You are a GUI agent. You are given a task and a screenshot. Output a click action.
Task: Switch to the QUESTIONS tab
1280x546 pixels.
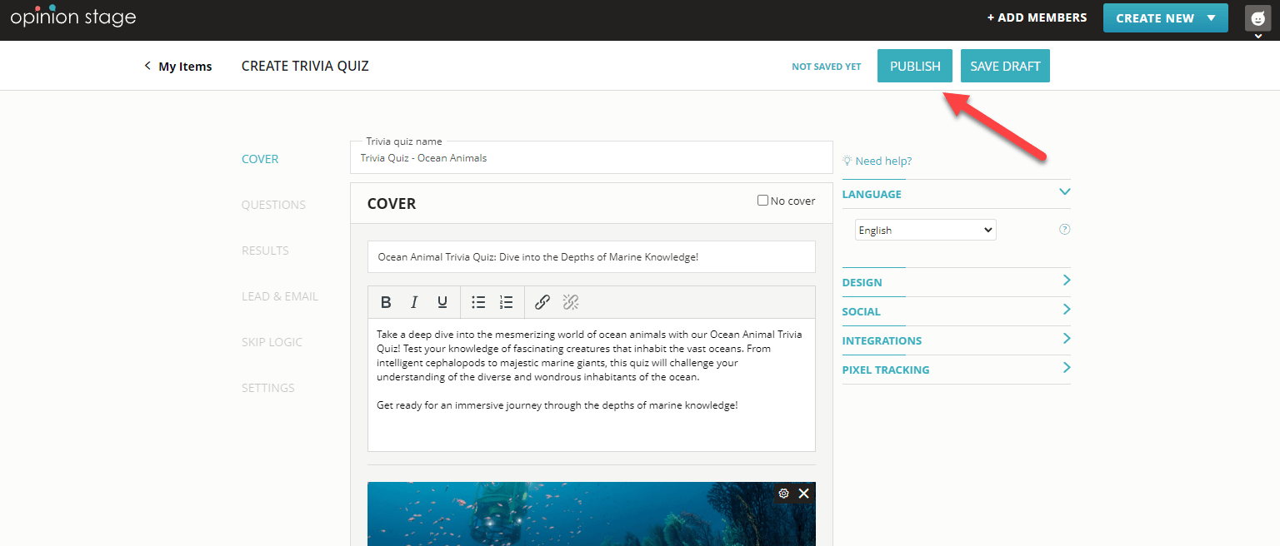[273, 204]
